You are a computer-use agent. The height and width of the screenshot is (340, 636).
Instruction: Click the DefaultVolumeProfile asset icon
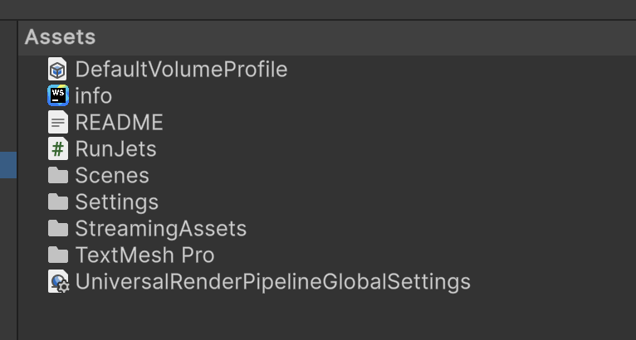click(x=57, y=70)
